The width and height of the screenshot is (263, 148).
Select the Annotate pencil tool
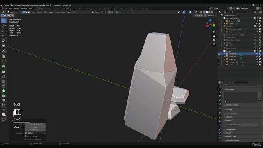[x=4, y=51]
